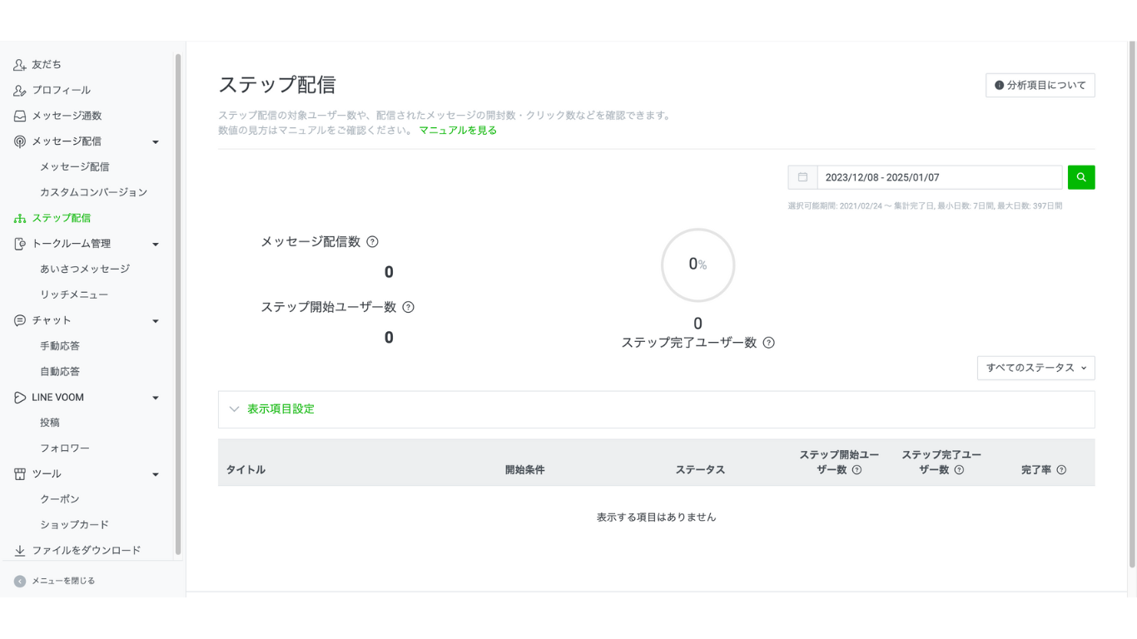Click the メッセージ通数 inbox icon
Viewport: 1137px width, 639px height.
point(20,116)
